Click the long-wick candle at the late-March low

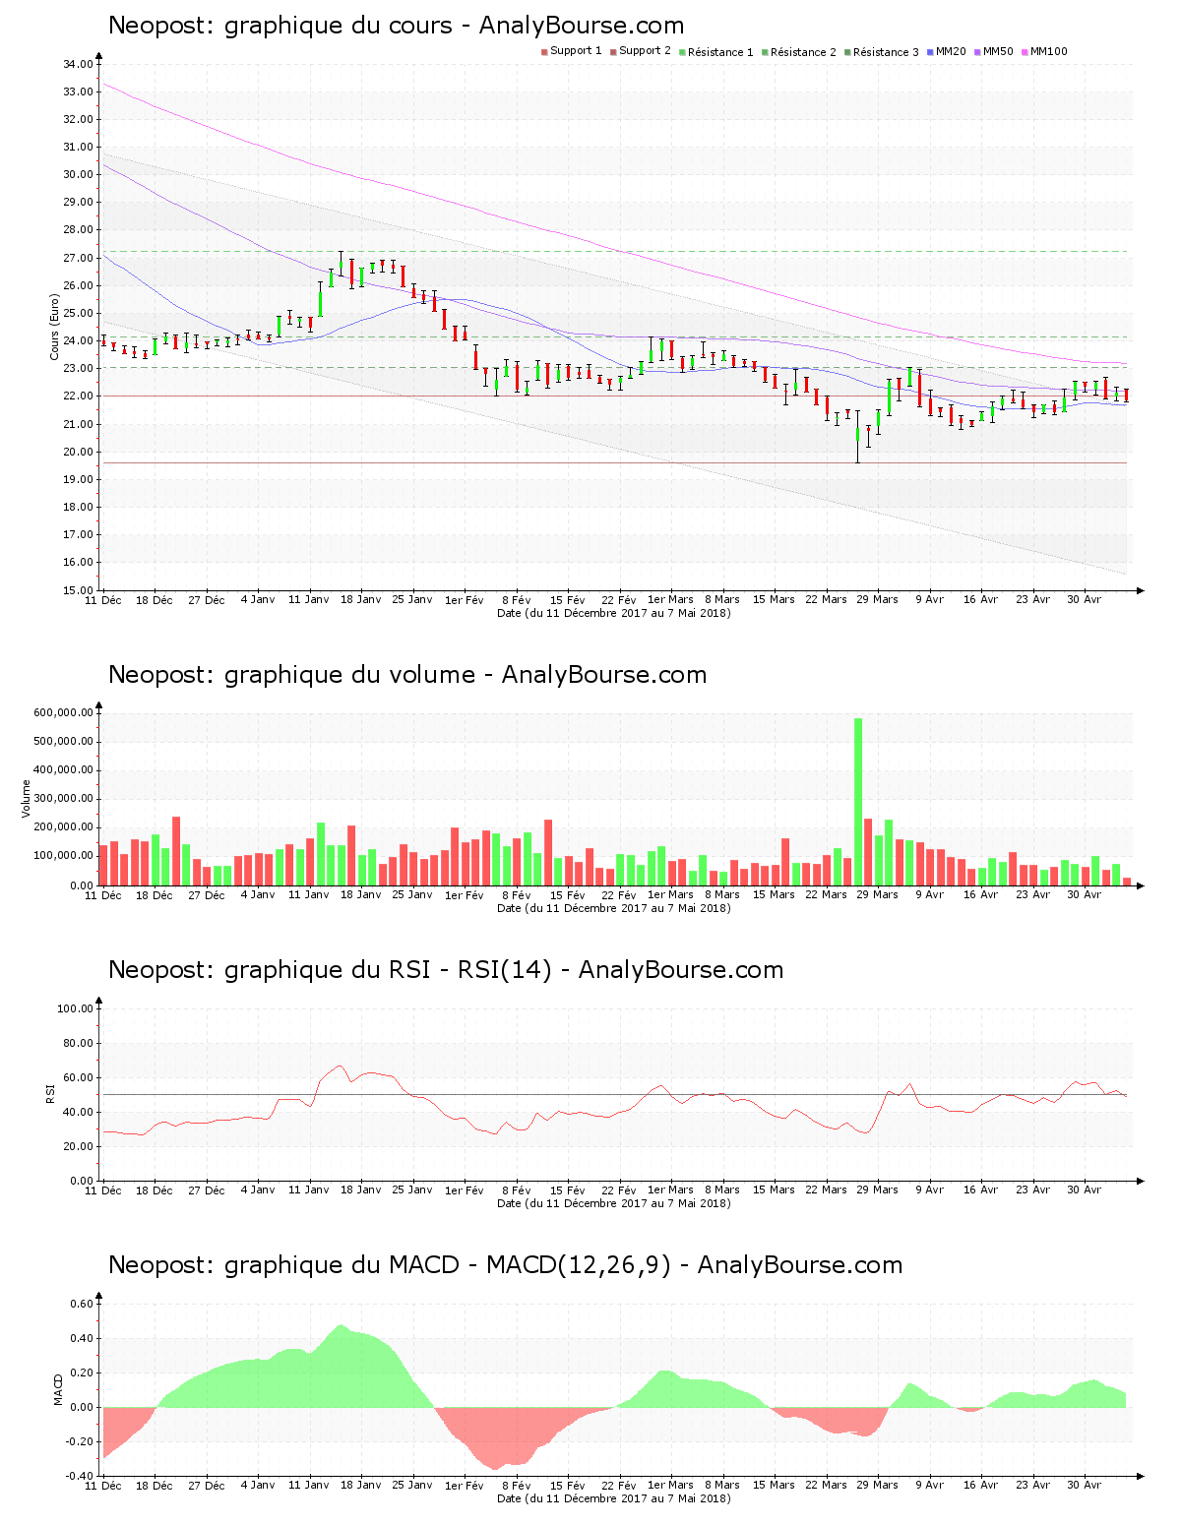[x=858, y=437]
